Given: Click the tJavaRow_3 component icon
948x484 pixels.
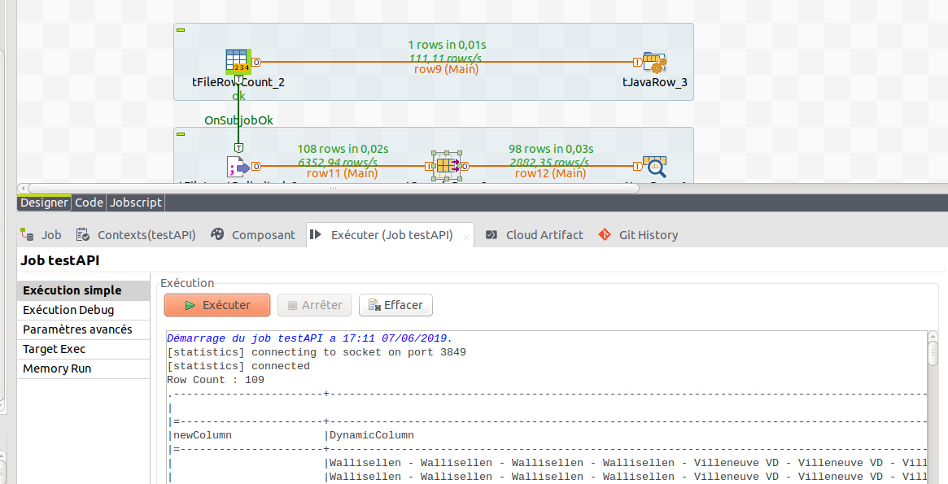Looking at the screenshot, I should pos(656,61).
